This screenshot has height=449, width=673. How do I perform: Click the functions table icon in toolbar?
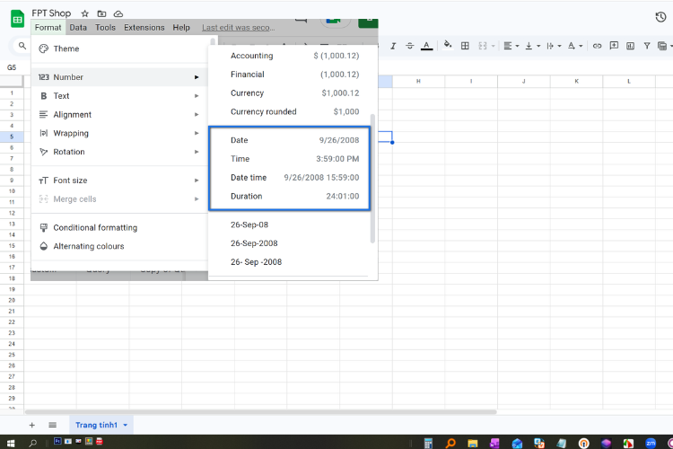(662, 46)
